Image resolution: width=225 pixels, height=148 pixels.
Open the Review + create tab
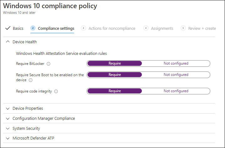click(x=202, y=29)
